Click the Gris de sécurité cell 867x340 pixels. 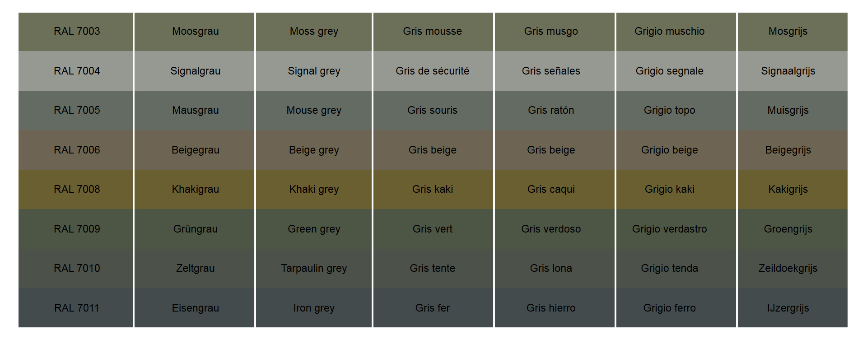point(432,71)
